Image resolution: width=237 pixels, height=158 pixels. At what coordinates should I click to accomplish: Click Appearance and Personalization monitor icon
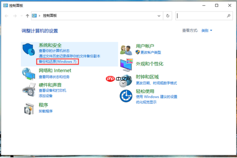tap(126, 65)
